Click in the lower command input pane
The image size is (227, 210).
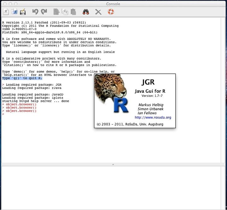click(111, 188)
